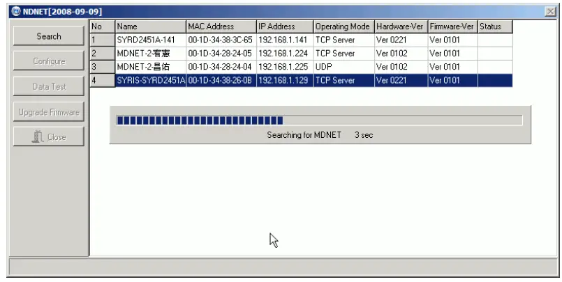Click the Hardware-Ver column header
Image resolution: width=562 pixels, height=282 pixels.
401,26
